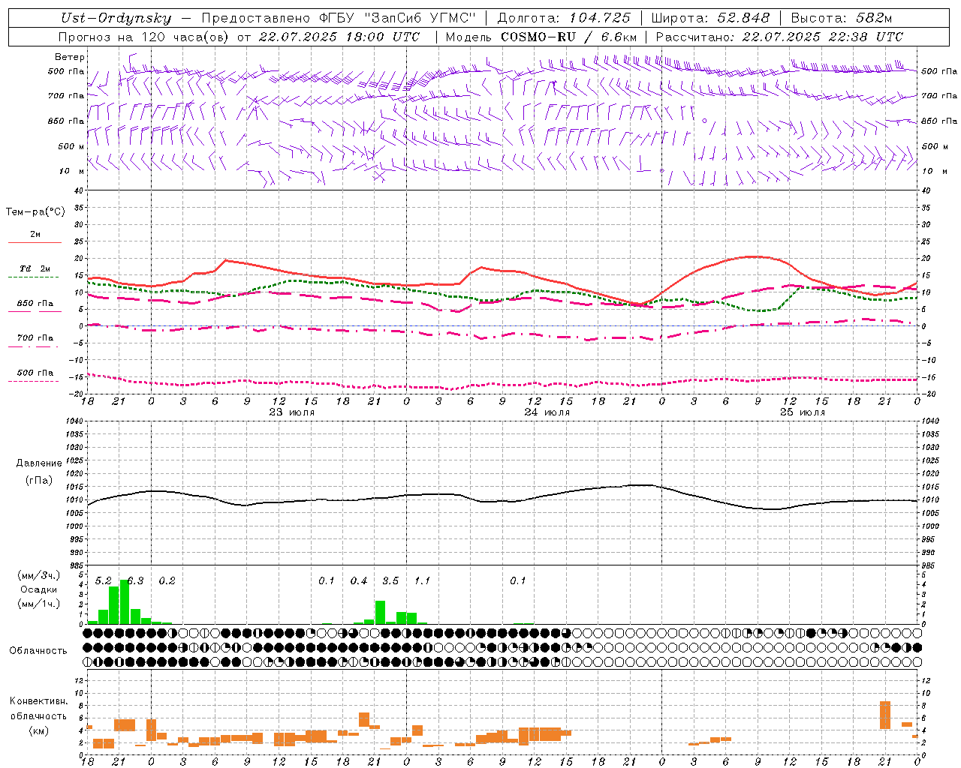This screenshot has height=768, width=961.
Task: Click the '2м' temperature legend entry
Action: coord(35,234)
